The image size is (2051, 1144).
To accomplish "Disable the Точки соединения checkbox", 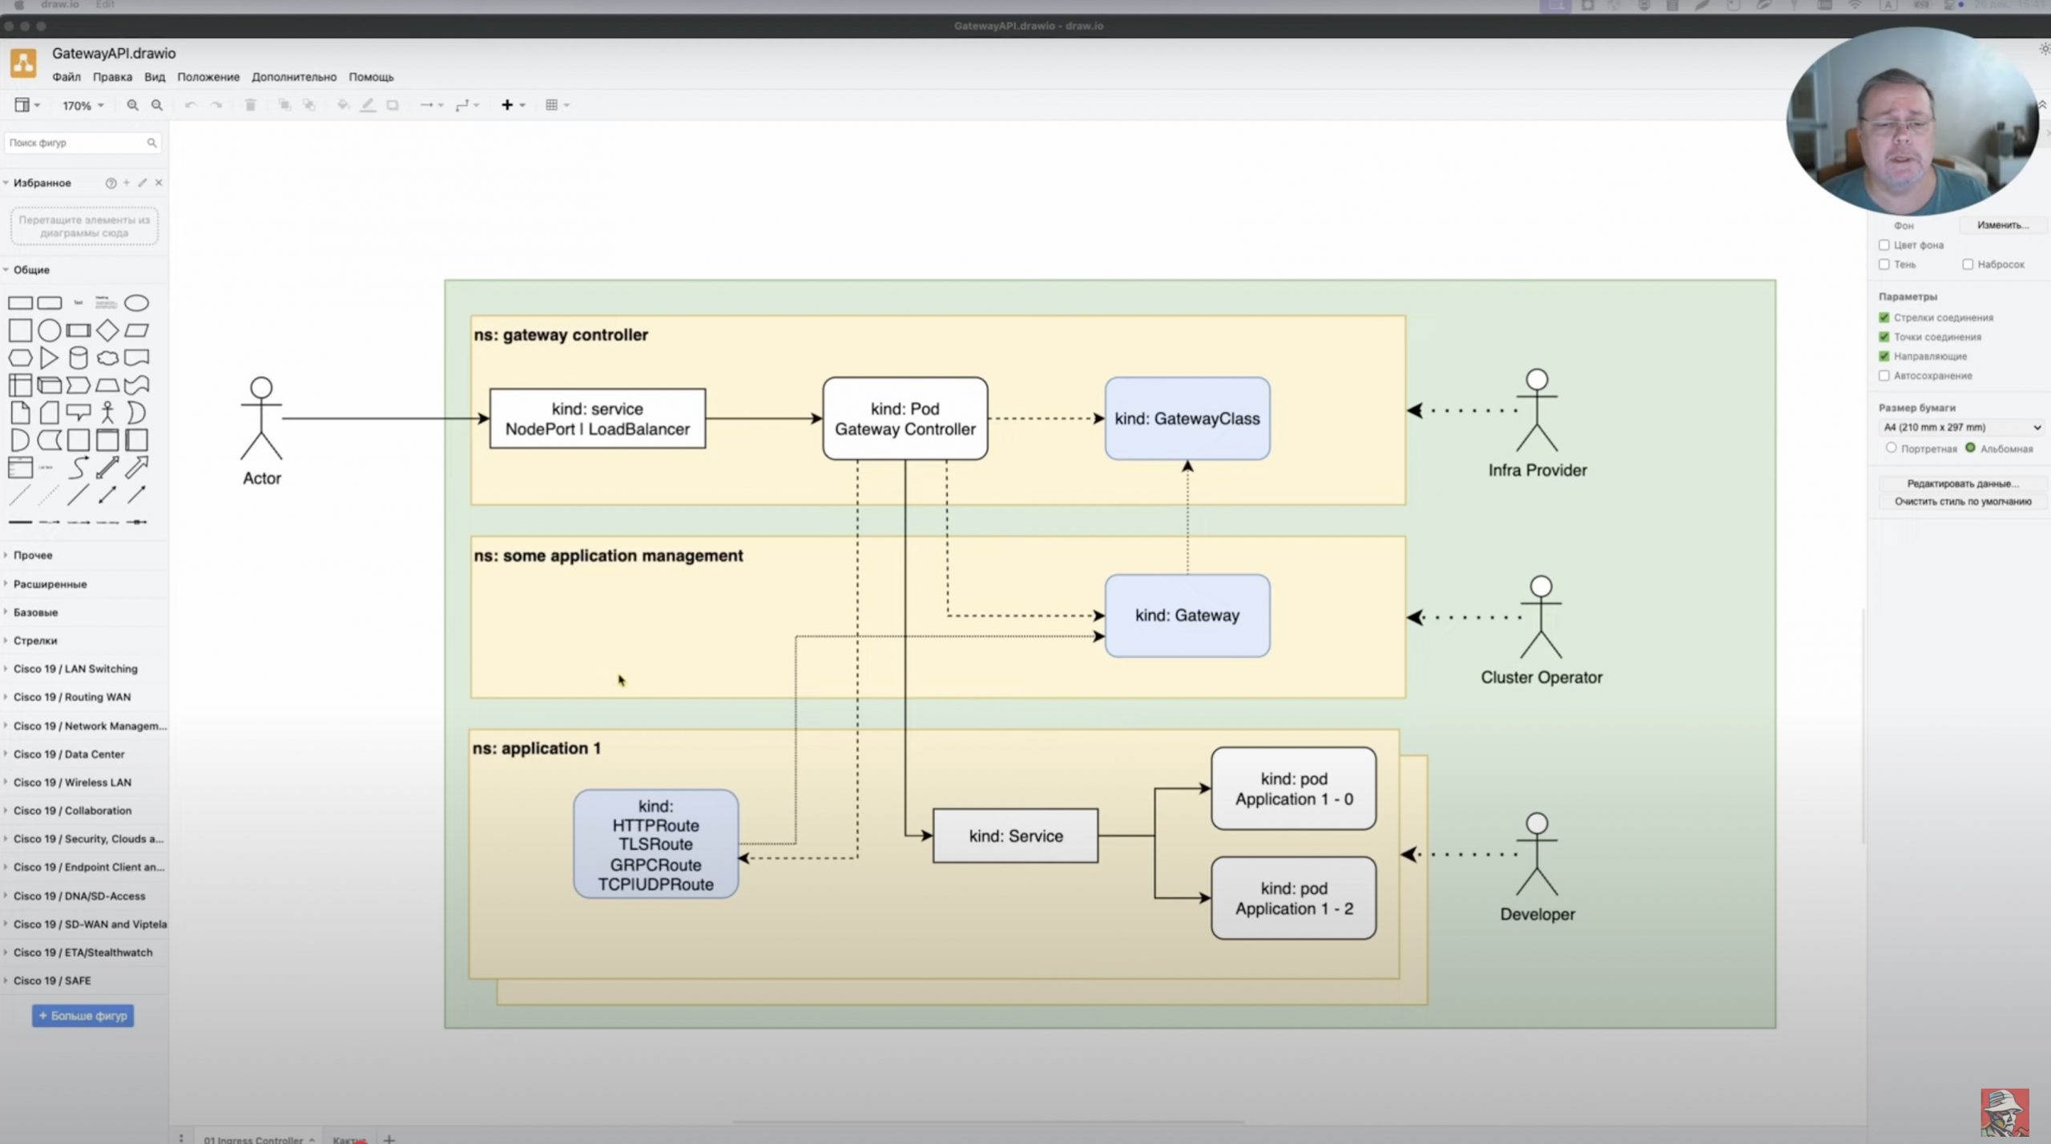I will pyautogui.click(x=1884, y=336).
